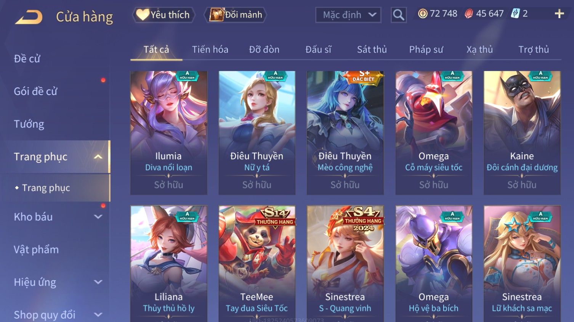Click the chest icon in Đổi mảnh

pyautogui.click(x=216, y=14)
